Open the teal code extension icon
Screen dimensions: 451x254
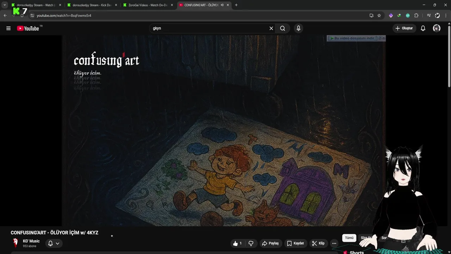[x=408, y=16]
